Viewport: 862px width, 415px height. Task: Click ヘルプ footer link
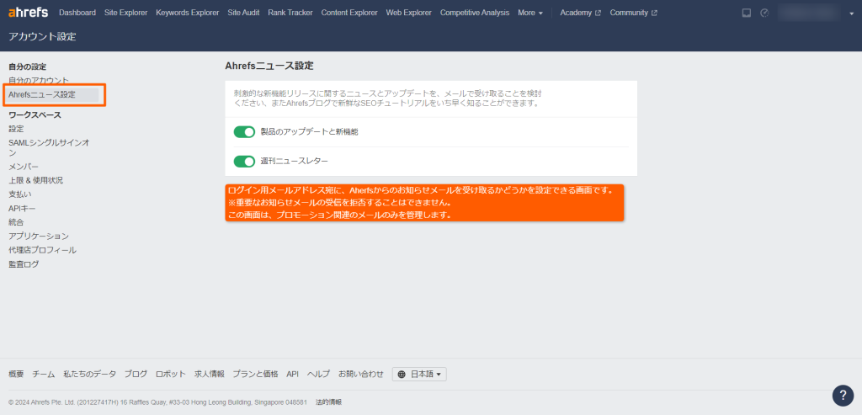[318, 375]
